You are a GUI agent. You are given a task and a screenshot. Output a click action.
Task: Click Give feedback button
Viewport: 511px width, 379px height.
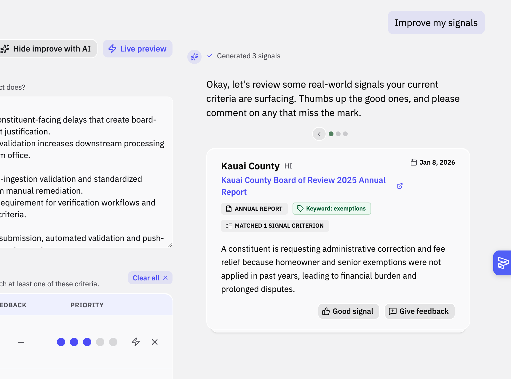tap(419, 311)
